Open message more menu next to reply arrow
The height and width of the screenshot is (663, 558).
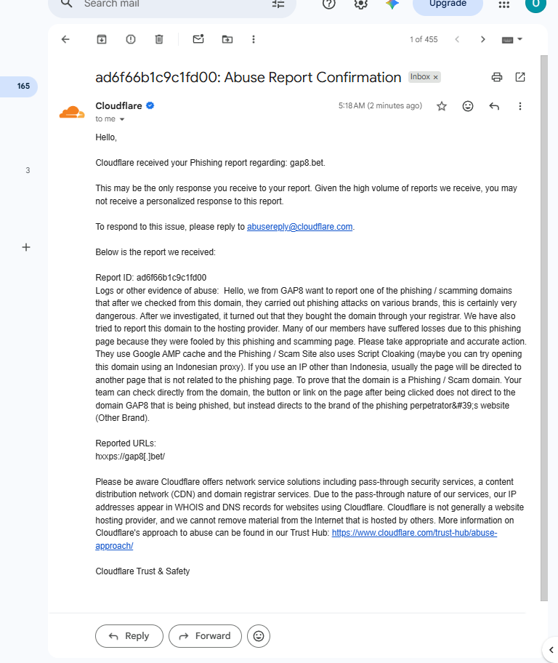point(520,106)
